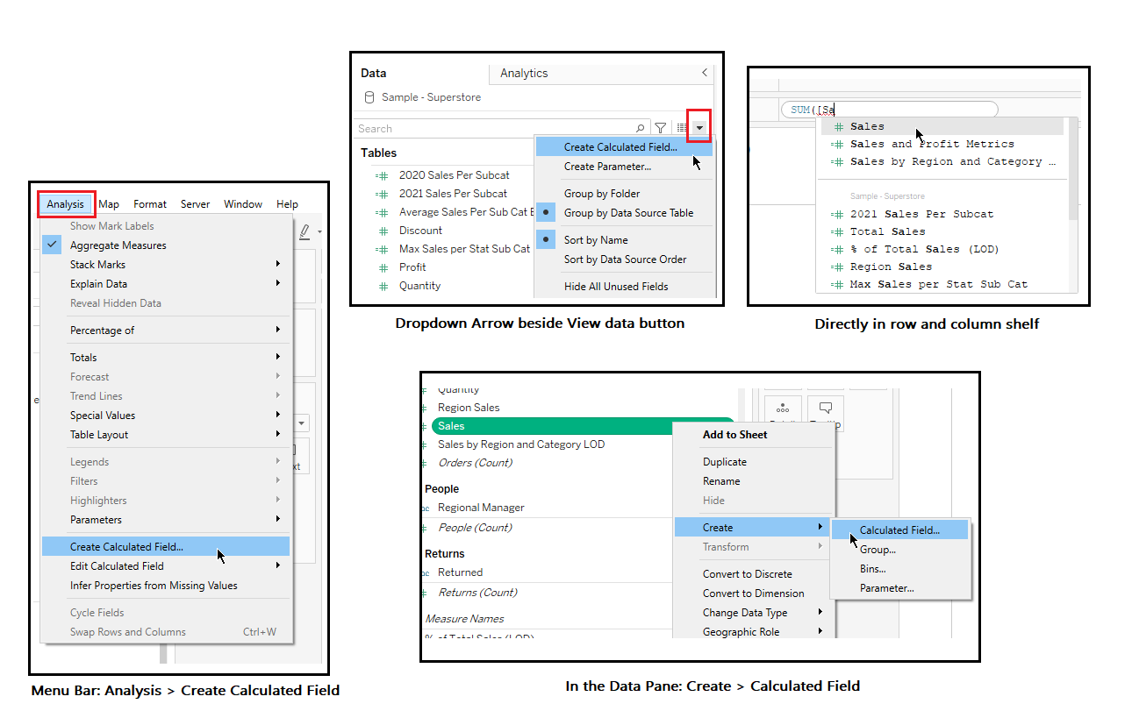Click the Detail mark card icon
The height and width of the screenshot is (725, 1132).
point(783,409)
